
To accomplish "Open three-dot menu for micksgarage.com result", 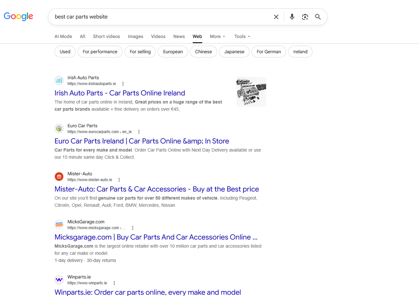I will point(133,228).
